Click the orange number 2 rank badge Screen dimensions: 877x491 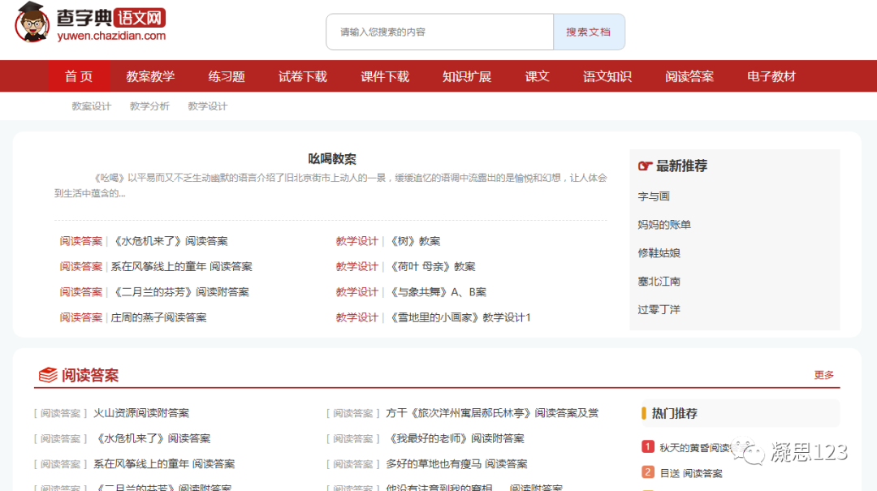648,472
